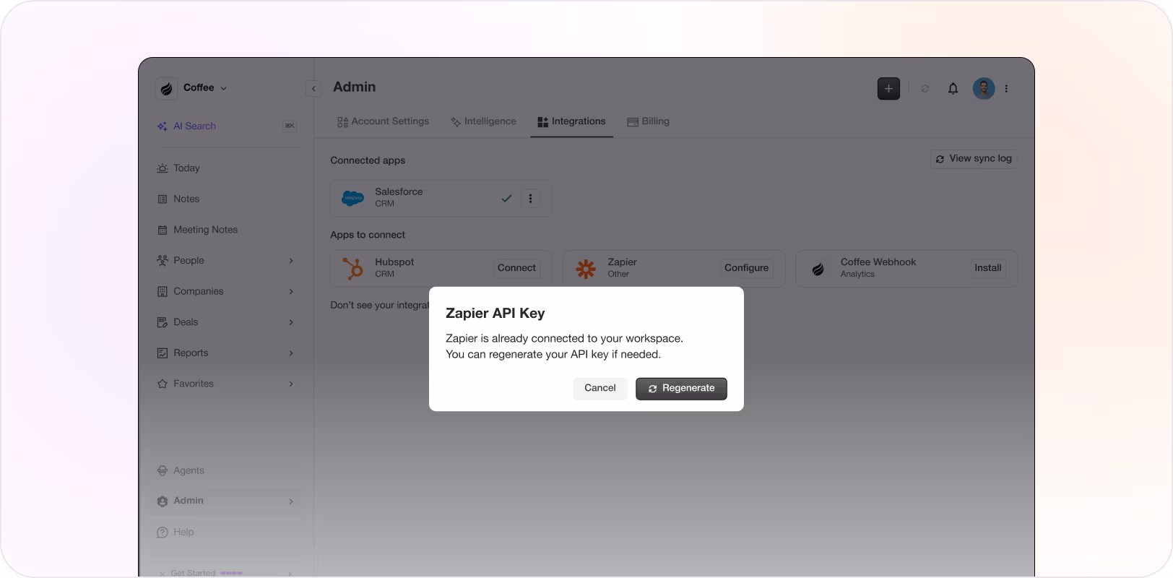Open notifications bell
1173x578 pixels.
(953, 88)
